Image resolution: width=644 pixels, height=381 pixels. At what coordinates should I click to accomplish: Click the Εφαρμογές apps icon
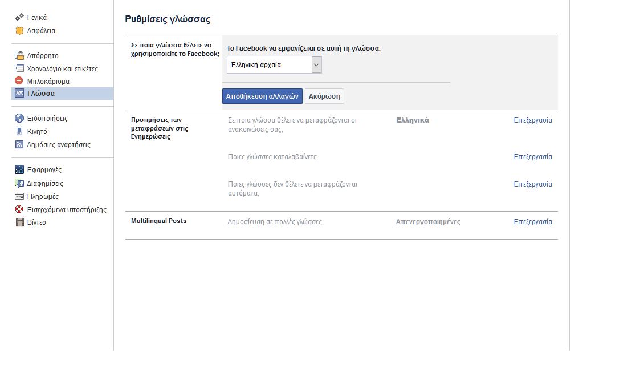pos(19,170)
